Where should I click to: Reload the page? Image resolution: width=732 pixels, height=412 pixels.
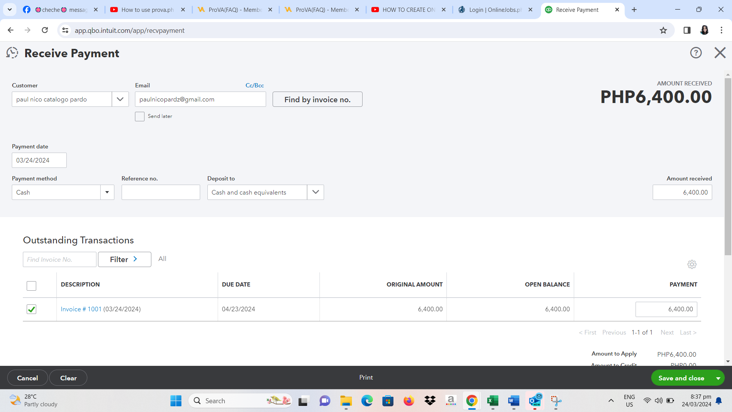point(45,31)
